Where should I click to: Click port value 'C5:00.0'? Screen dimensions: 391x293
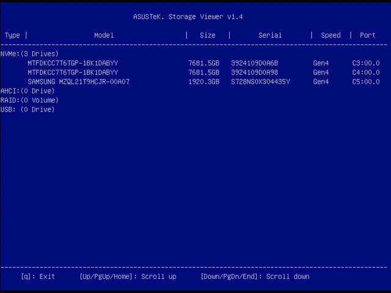tap(366, 82)
